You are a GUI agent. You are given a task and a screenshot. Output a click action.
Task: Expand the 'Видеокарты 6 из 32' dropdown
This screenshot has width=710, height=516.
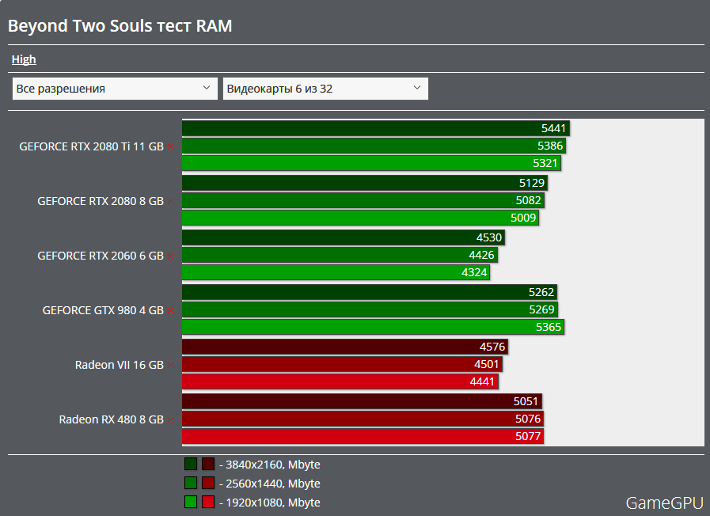click(x=325, y=89)
